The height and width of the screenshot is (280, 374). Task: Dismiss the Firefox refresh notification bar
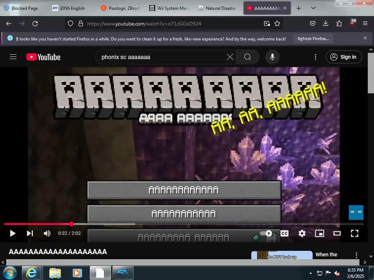coord(365,38)
